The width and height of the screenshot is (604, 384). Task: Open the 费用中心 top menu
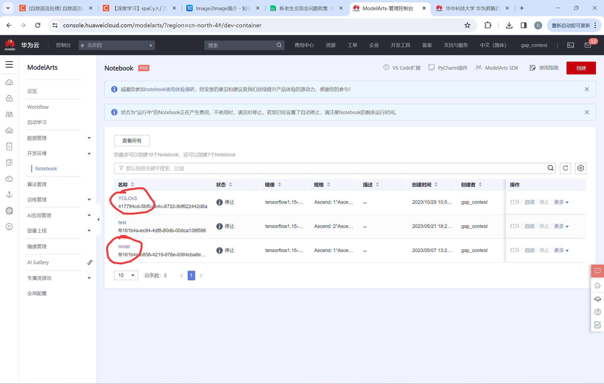tap(304, 45)
